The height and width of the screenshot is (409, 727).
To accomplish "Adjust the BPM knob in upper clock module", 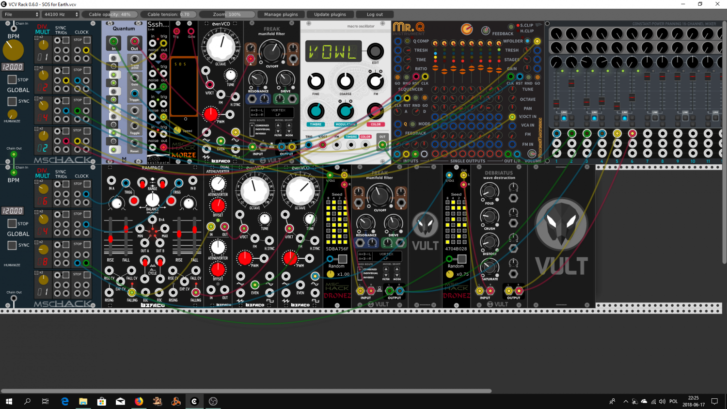I will click(13, 50).
